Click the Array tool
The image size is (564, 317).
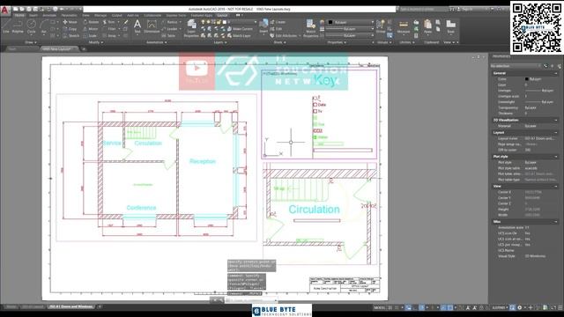[109, 35]
